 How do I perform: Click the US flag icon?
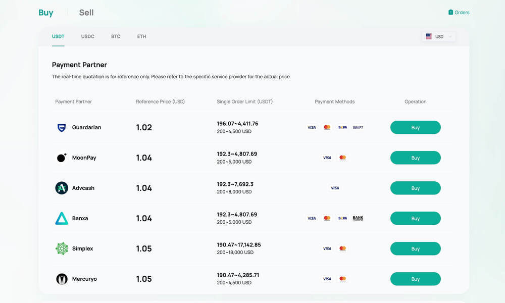428,36
